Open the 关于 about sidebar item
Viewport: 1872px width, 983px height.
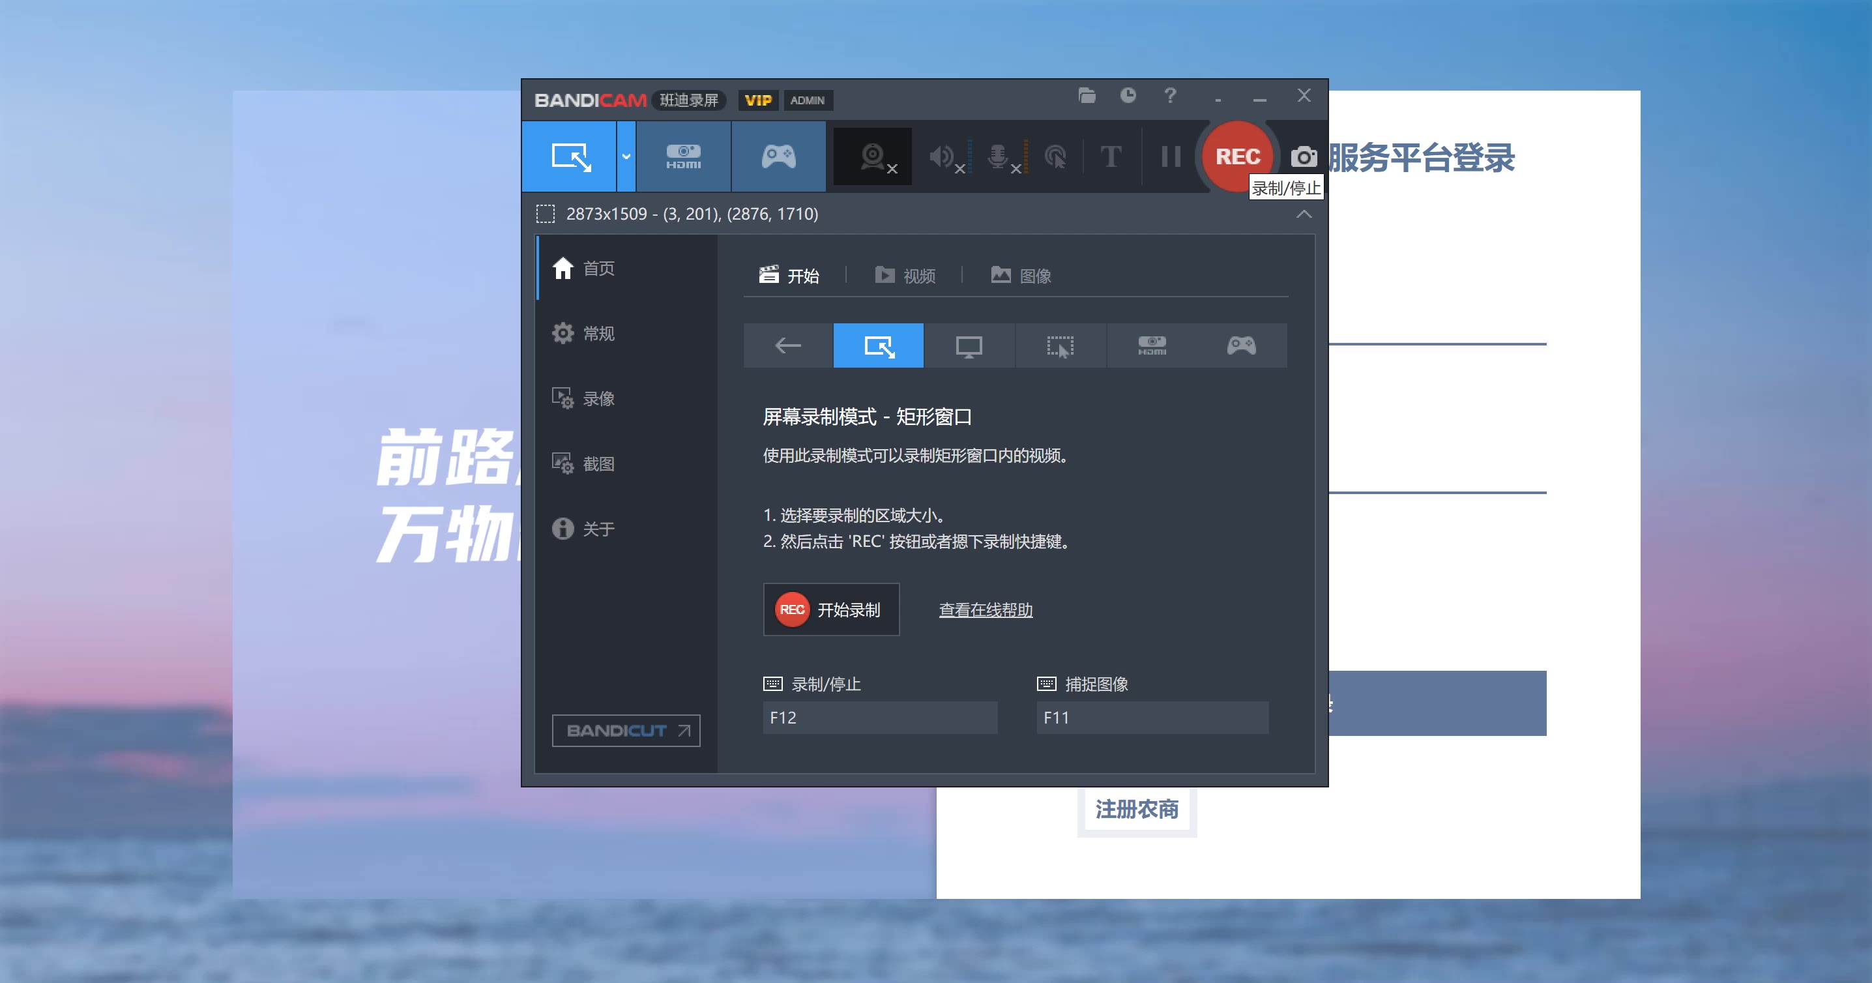pos(626,529)
